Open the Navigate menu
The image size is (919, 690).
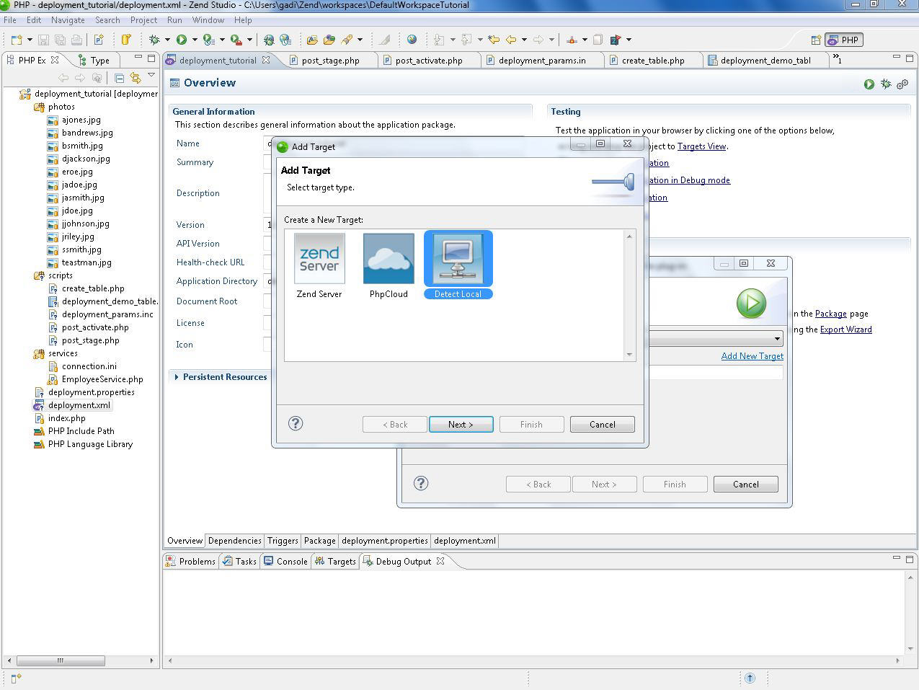(68, 20)
